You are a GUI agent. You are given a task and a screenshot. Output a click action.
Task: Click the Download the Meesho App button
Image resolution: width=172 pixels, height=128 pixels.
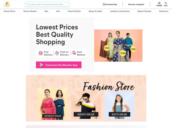tap(59, 65)
